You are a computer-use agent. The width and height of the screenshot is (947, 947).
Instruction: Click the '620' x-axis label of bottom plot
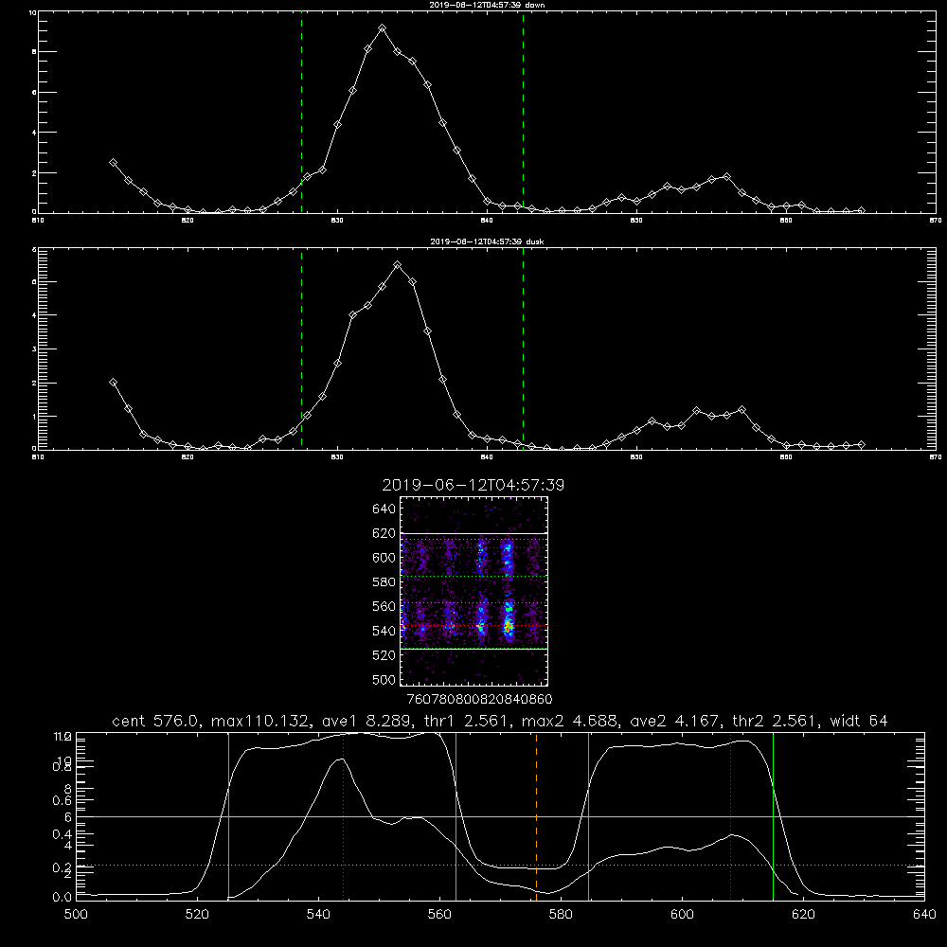803,915
